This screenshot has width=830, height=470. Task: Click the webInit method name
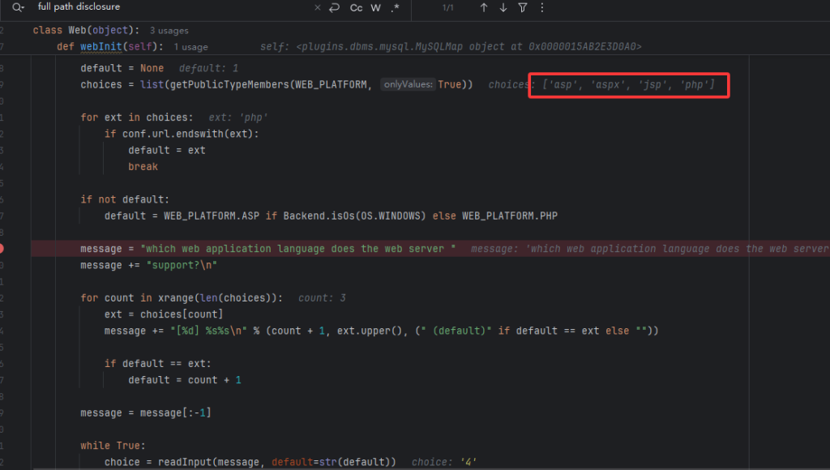(x=100, y=47)
